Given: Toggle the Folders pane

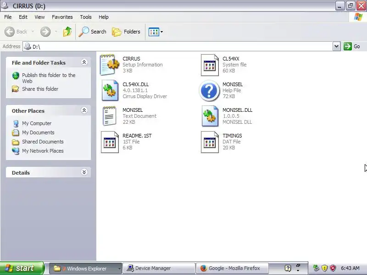Looking at the screenshot, I should 126,32.
